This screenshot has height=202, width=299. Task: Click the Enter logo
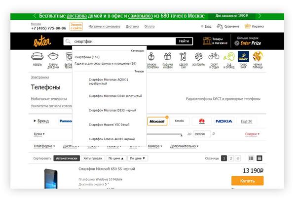[x=42, y=41]
